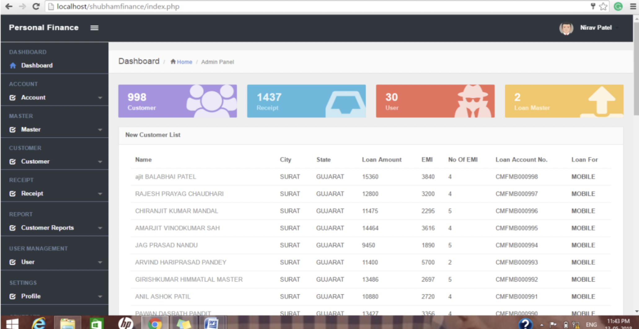The height and width of the screenshot is (329, 639).
Task: Click Nirav Patel's profile avatar
Action: coord(566,28)
